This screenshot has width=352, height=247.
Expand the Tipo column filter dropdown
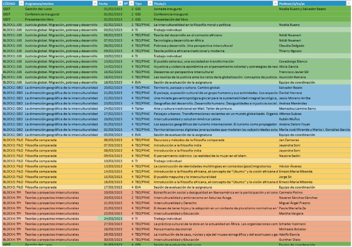click(150, 3)
